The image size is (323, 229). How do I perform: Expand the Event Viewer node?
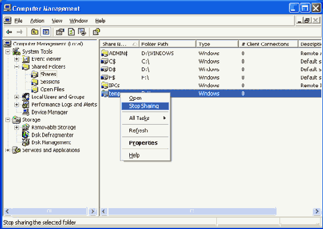point(17,59)
